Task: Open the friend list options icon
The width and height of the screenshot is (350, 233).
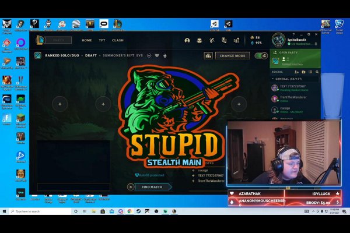Action: click(310, 72)
